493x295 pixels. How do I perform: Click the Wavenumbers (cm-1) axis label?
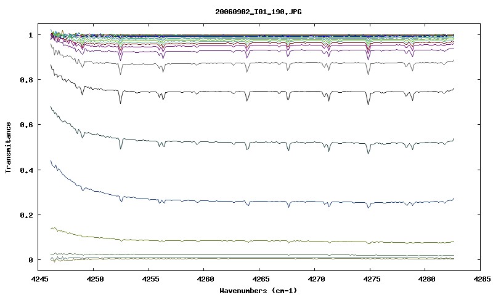(258, 291)
